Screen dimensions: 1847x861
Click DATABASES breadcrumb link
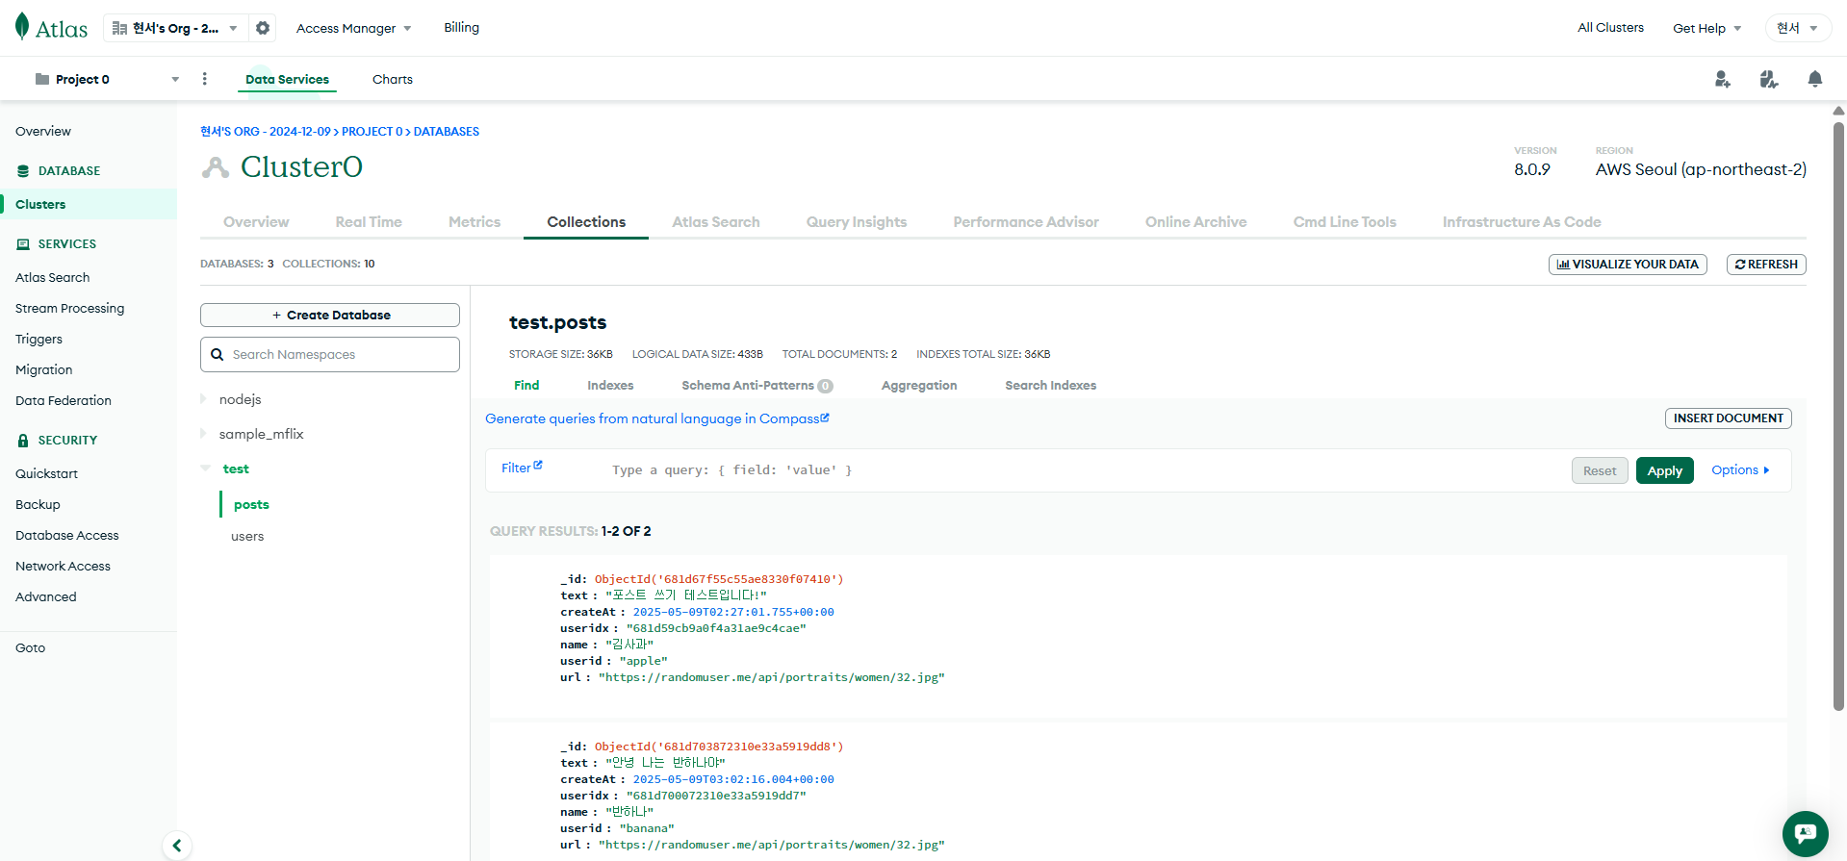(x=447, y=132)
